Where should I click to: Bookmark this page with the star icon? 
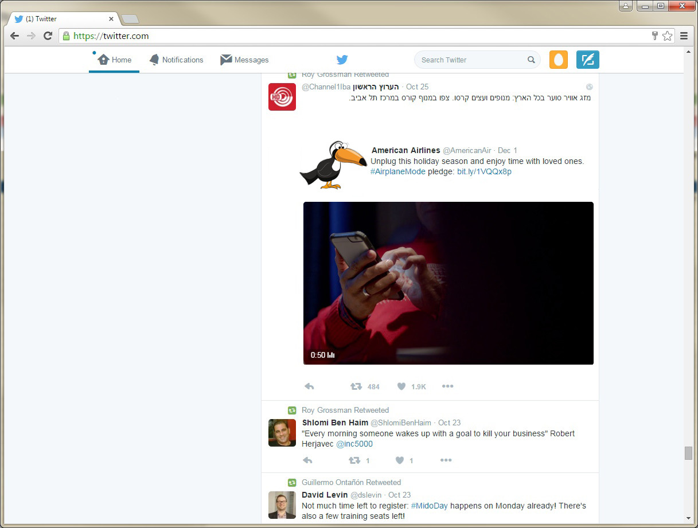[x=667, y=36]
